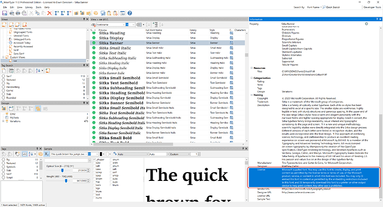383x207 pixels.
Task: Click the red Delete X icon
Action: pos(49,13)
